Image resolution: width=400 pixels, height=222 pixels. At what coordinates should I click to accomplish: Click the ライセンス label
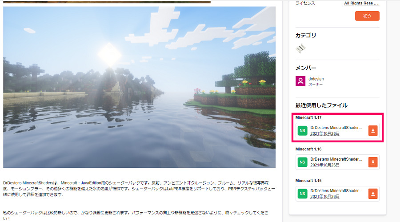305,3
